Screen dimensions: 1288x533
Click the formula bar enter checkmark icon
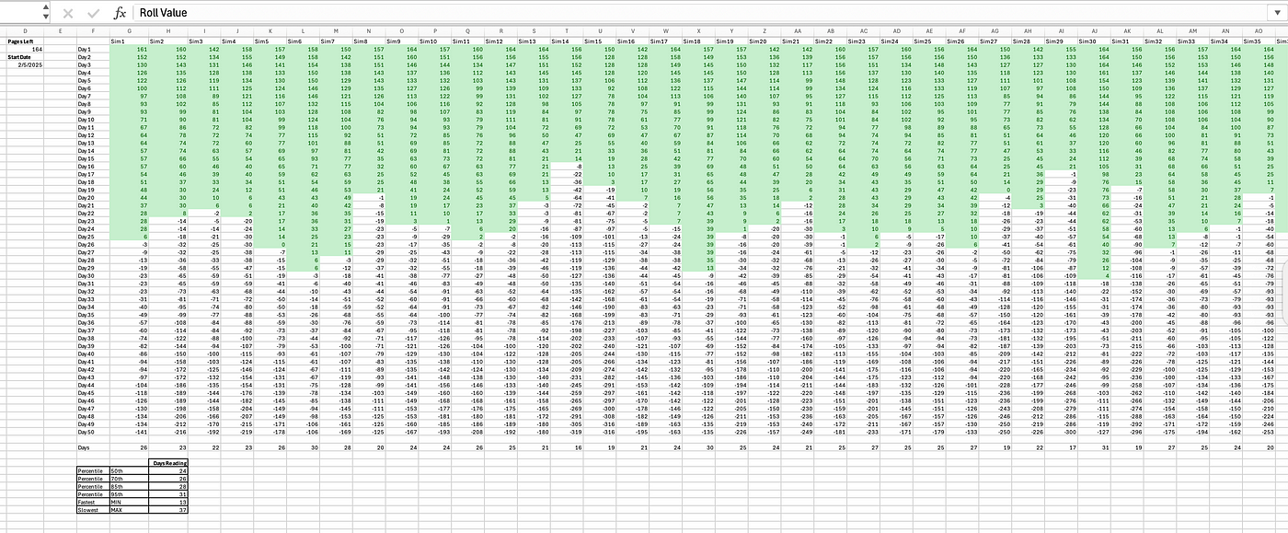(x=93, y=14)
